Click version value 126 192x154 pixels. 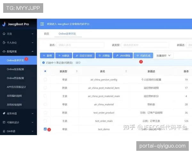point(186,121)
